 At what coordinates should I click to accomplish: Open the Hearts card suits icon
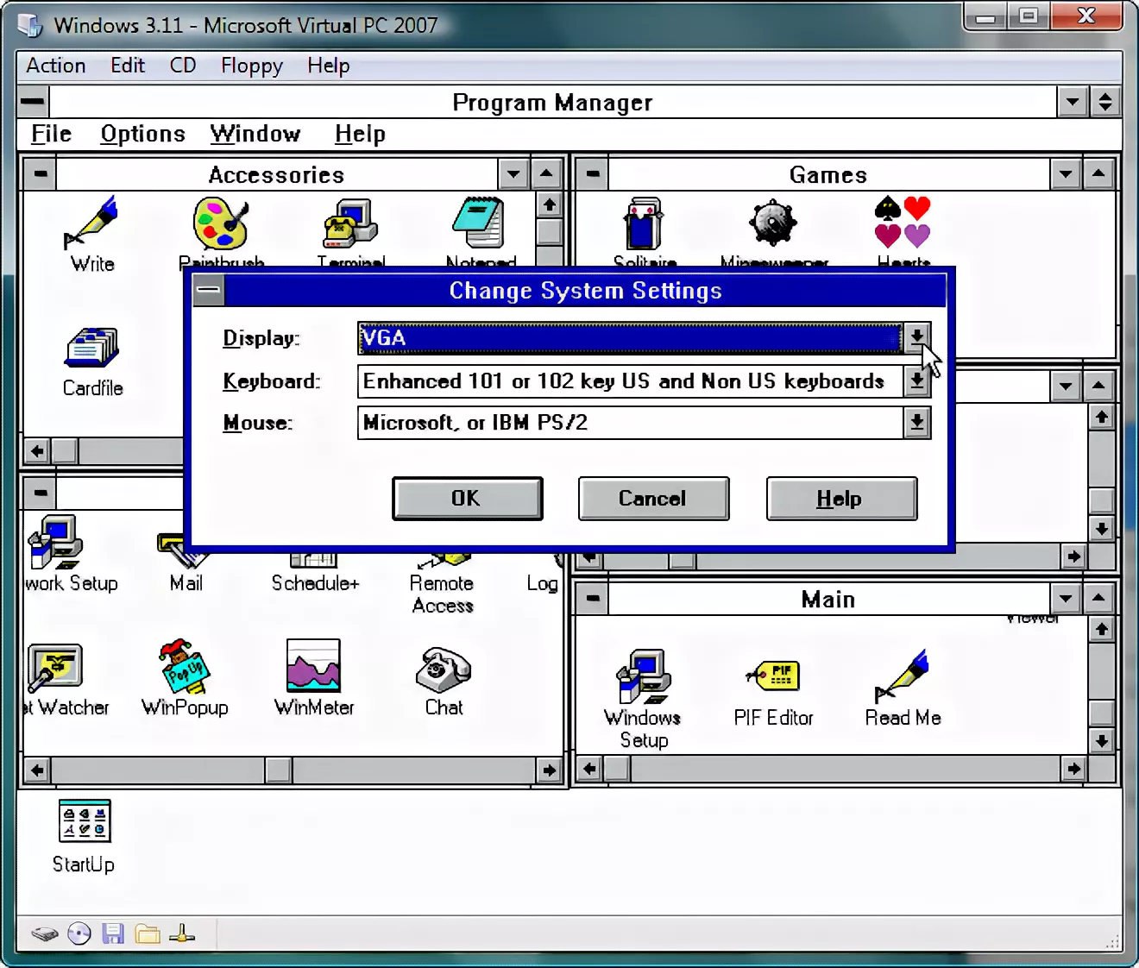tap(903, 222)
